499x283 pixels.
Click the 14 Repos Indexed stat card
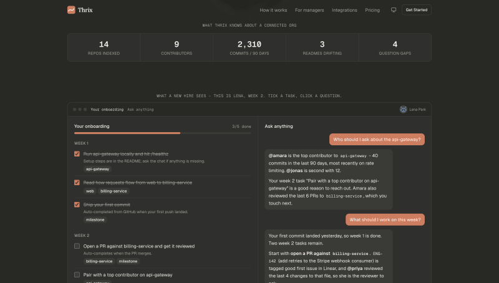click(104, 47)
